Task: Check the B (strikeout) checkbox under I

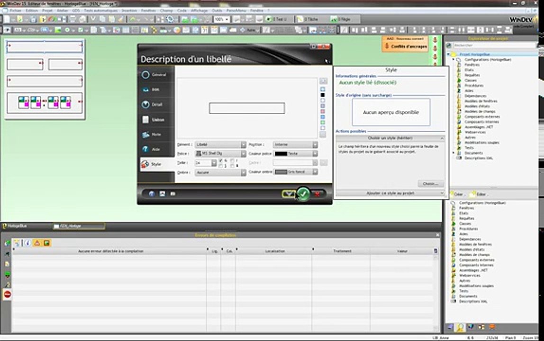Action: coord(232,166)
